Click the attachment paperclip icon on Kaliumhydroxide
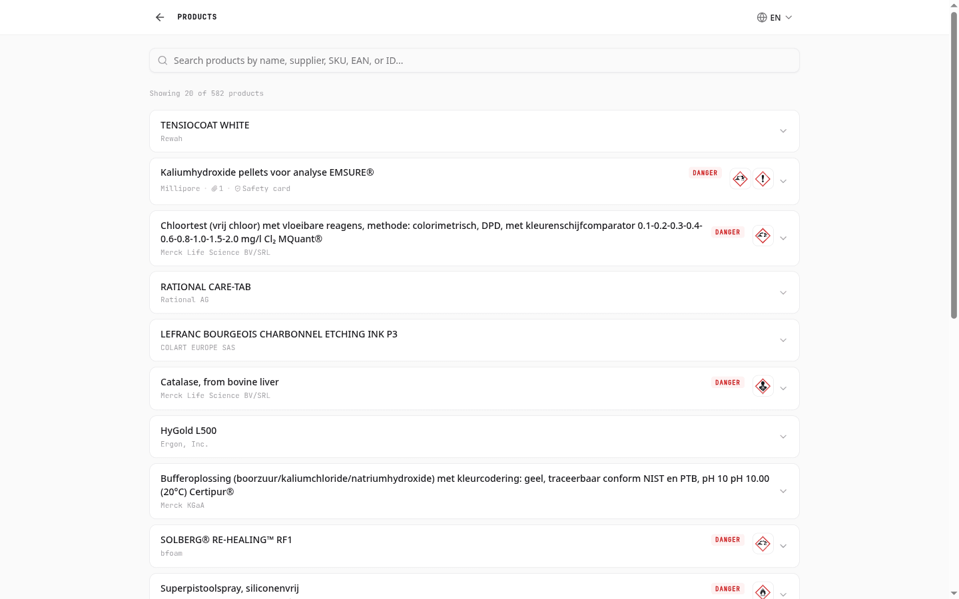 pyautogui.click(x=214, y=189)
